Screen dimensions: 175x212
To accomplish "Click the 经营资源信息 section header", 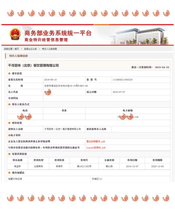I will 19,154.
